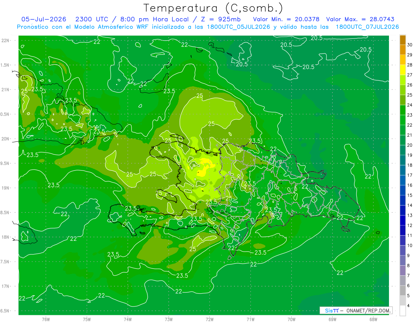Image resolution: width=419 pixels, height=324 pixels.
Task: Click the purple legend swatch between 8 and 9
Action: click(403, 261)
